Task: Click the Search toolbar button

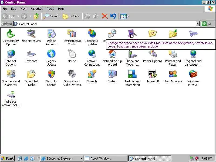Action: (51, 16)
